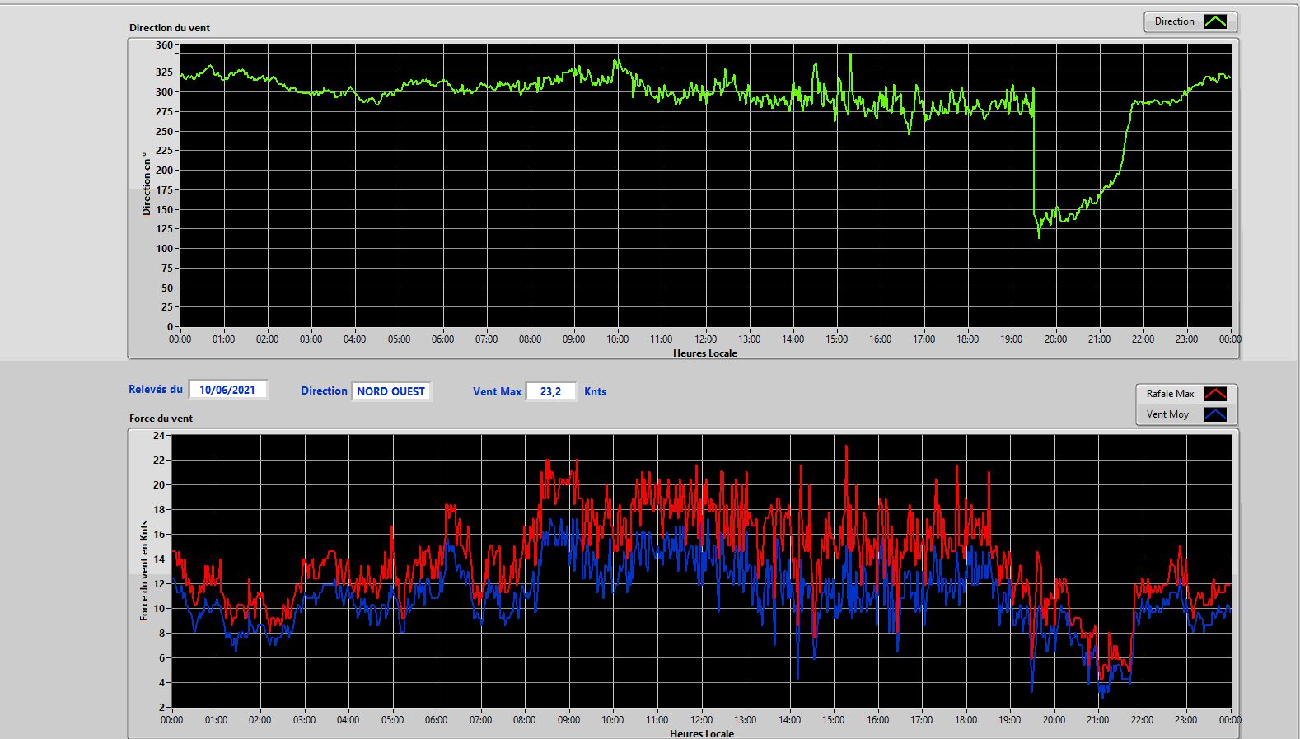Click the date field showing 10/06/2021
Viewport: 1300px width, 739px height.
227,390
